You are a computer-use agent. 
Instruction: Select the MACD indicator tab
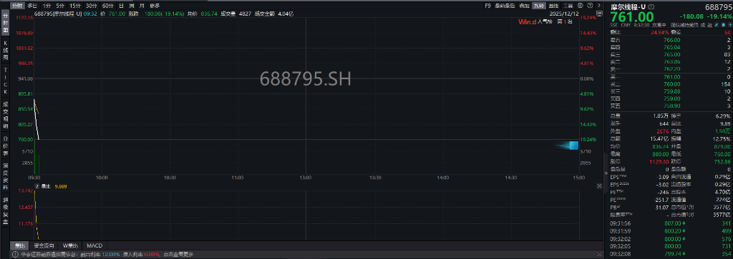pyautogui.click(x=95, y=245)
